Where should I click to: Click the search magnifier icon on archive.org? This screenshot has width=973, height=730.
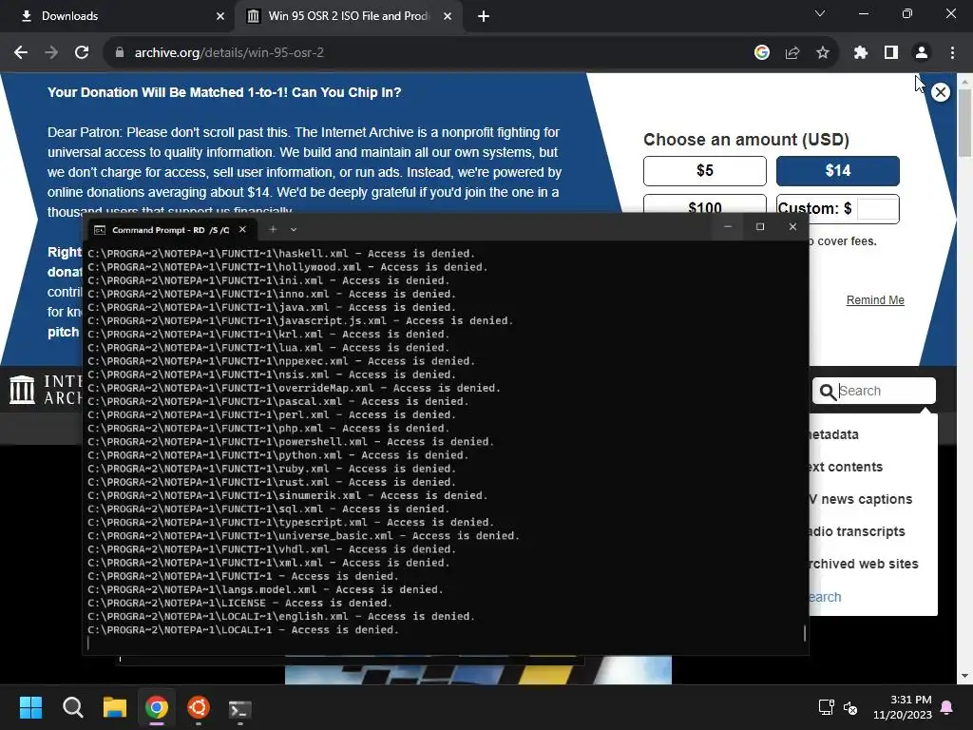click(x=828, y=392)
